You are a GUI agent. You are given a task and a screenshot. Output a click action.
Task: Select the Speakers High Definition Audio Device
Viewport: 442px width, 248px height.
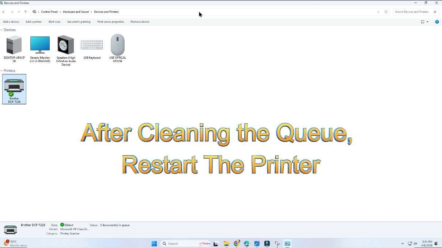(x=66, y=50)
